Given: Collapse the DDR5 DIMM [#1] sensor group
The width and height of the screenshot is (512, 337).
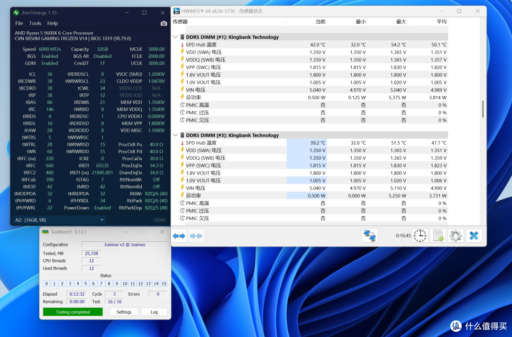Looking at the screenshot, I should tap(175, 37).
